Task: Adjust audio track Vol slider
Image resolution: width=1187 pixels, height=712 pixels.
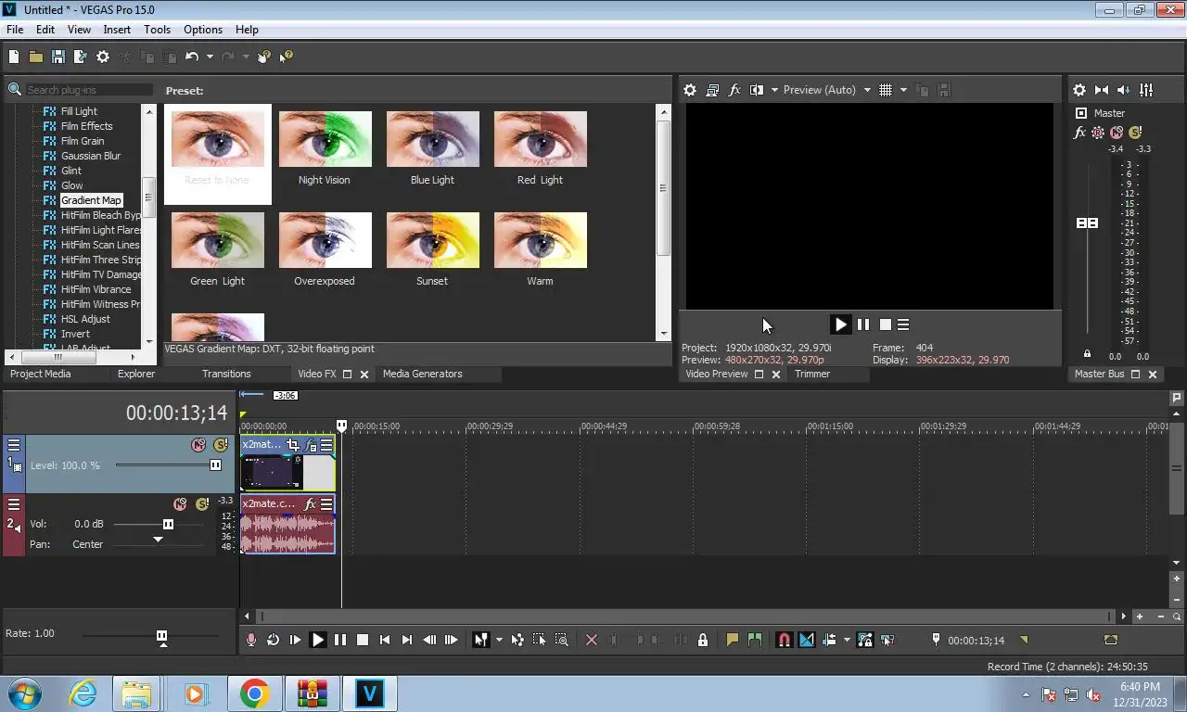Action: click(x=168, y=524)
